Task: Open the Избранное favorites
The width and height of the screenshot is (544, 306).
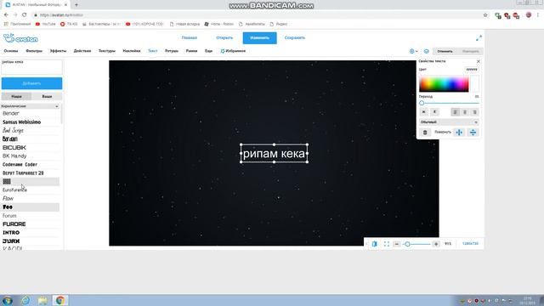Action: 233,51
